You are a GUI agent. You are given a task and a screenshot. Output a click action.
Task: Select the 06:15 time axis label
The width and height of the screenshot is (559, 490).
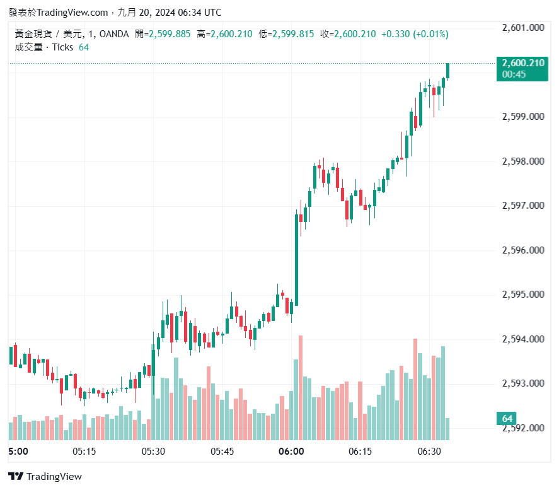click(360, 452)
